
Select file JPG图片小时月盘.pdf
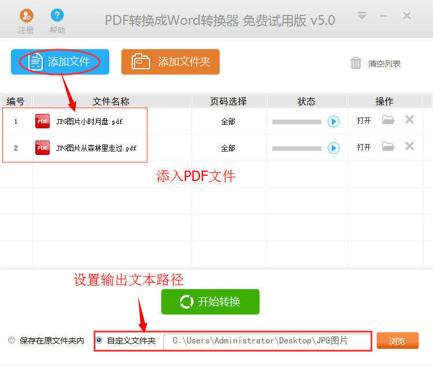point(90,121)
